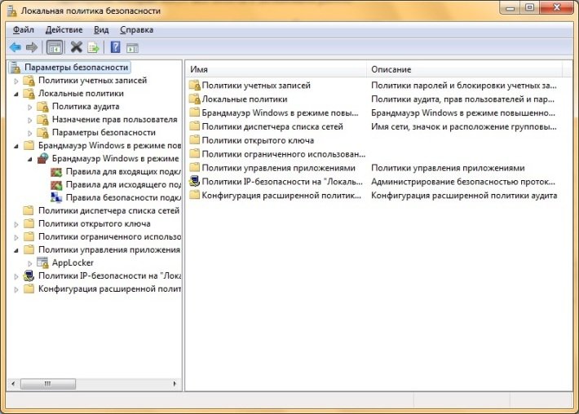Click the Windows Firewall brick-wall icon in the tree
The width and height of the screenshot is (579, 414).
(x=42, y=158)
